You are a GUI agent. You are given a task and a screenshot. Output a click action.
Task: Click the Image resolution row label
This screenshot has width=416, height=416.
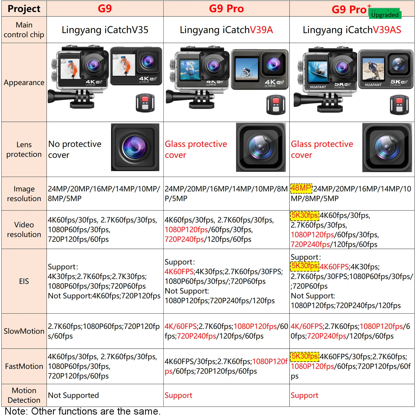[x=24, y=194]
